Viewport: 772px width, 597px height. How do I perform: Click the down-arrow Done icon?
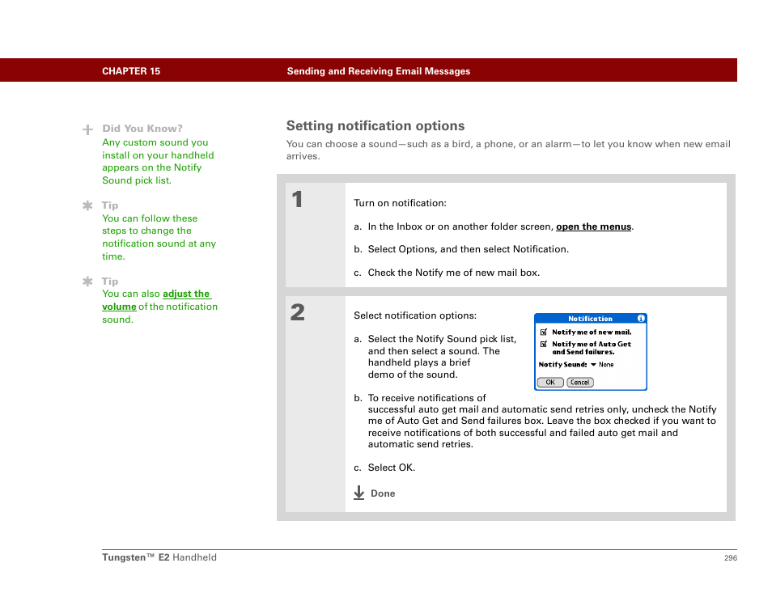(359, 493)
